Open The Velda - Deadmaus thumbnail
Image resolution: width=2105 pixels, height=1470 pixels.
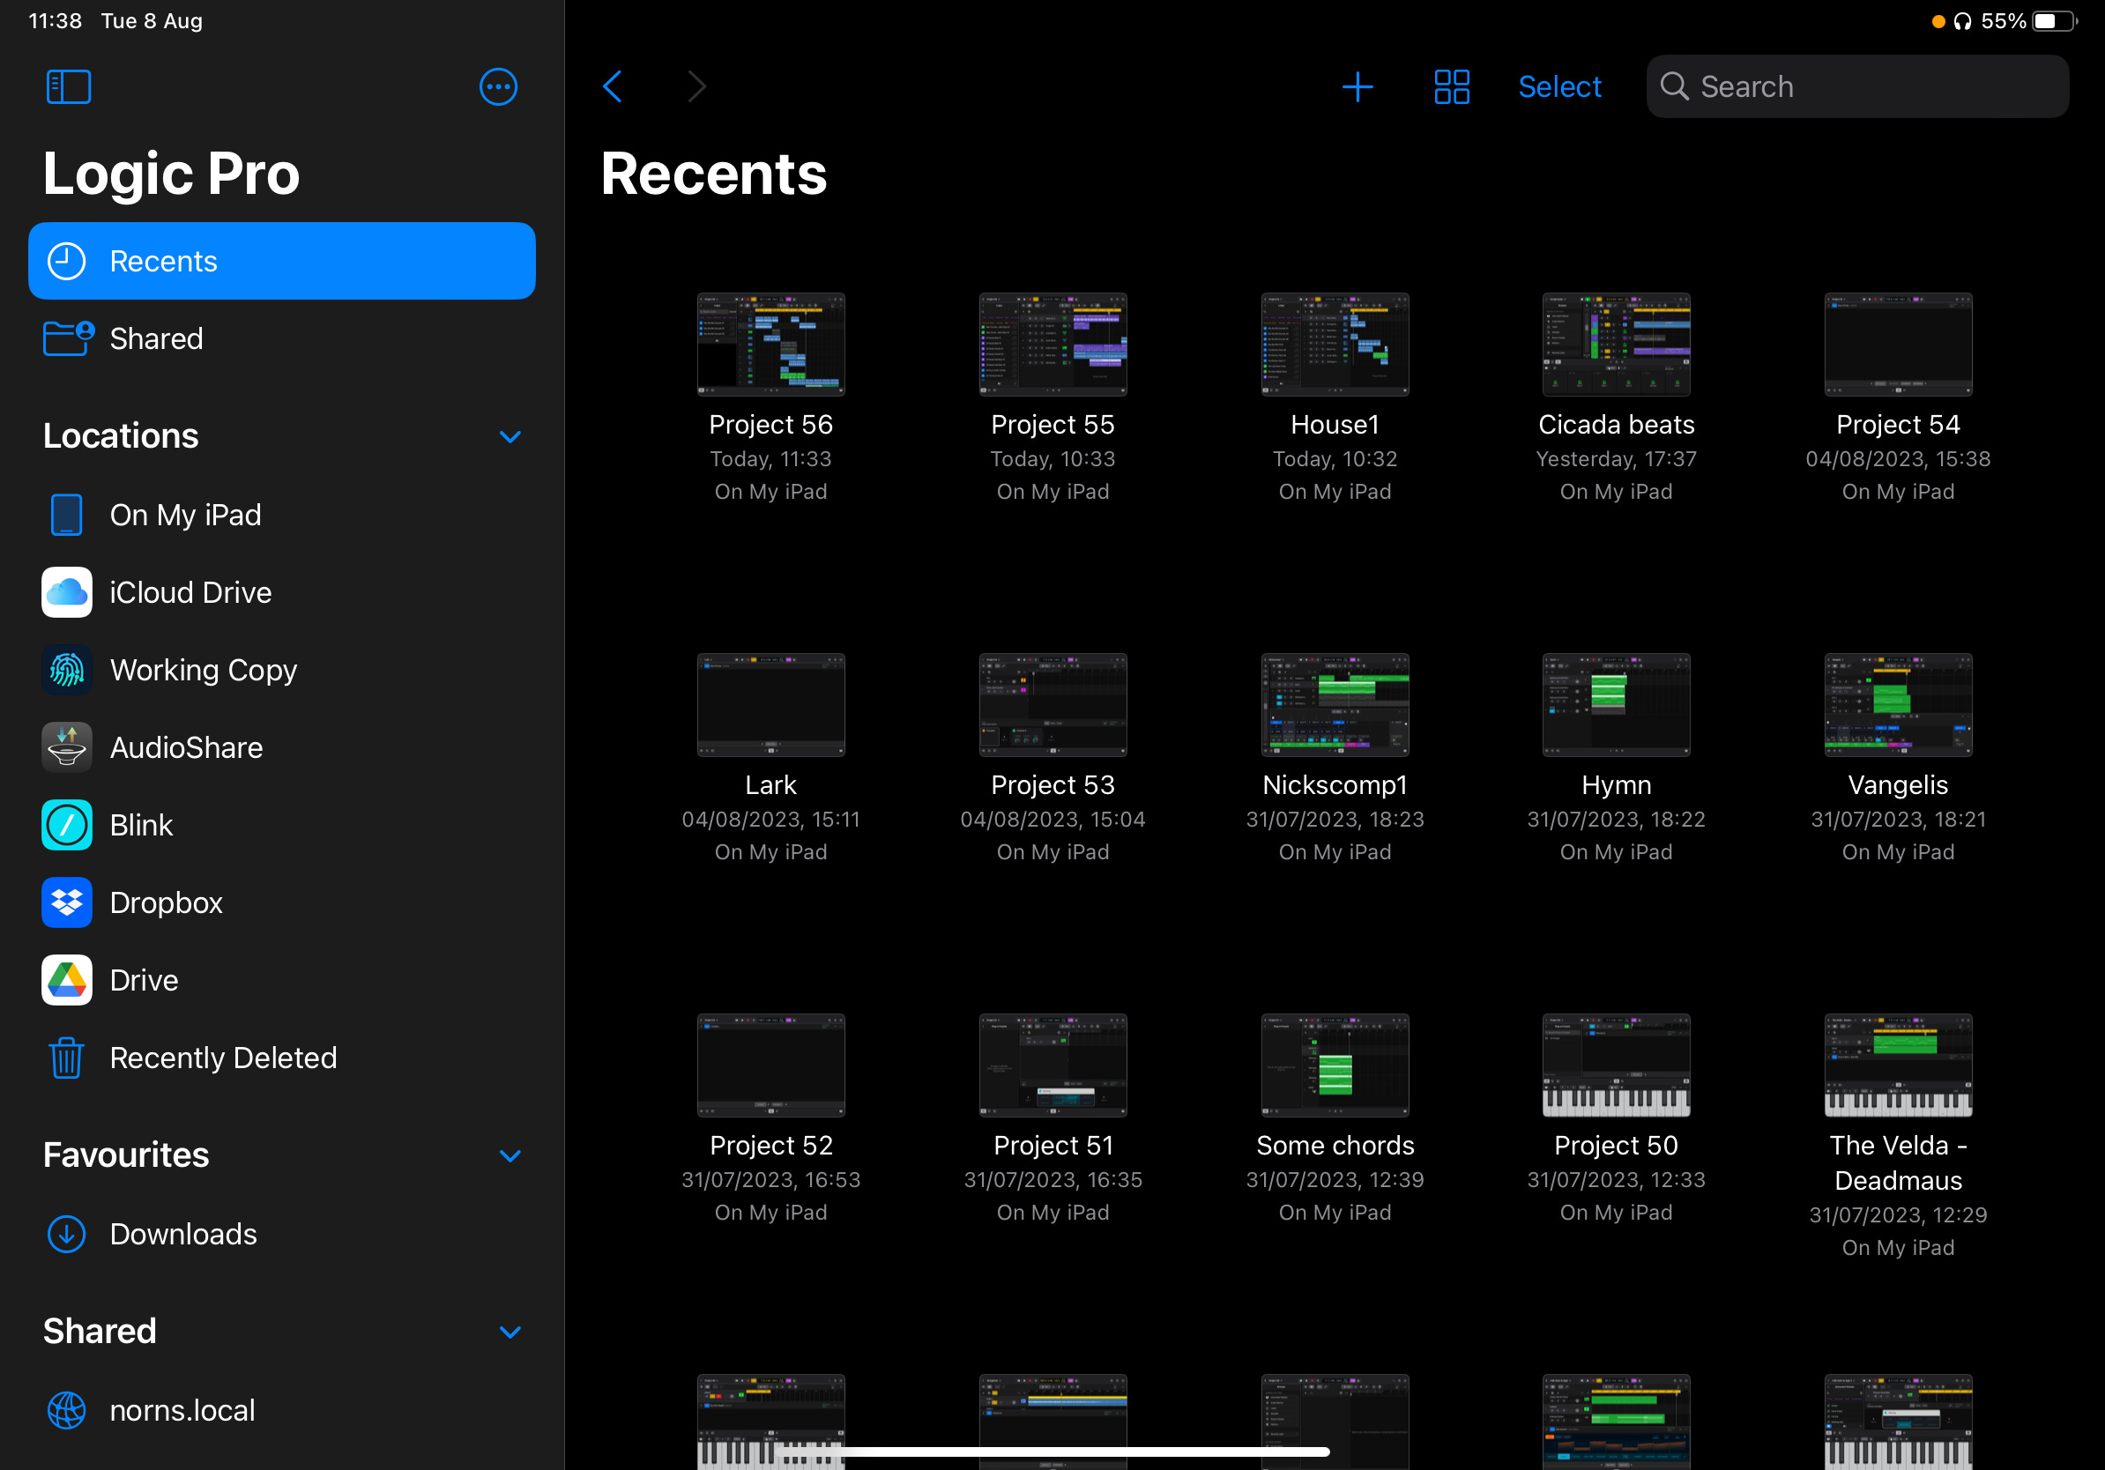click(x=1898, y=1065)
